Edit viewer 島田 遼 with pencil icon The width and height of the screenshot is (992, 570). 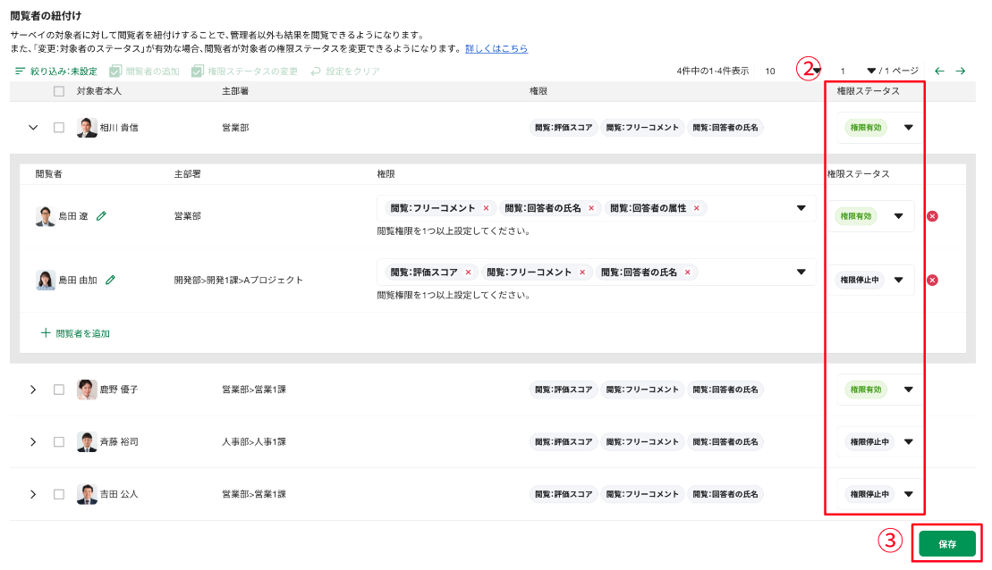[x=101, y=216]
